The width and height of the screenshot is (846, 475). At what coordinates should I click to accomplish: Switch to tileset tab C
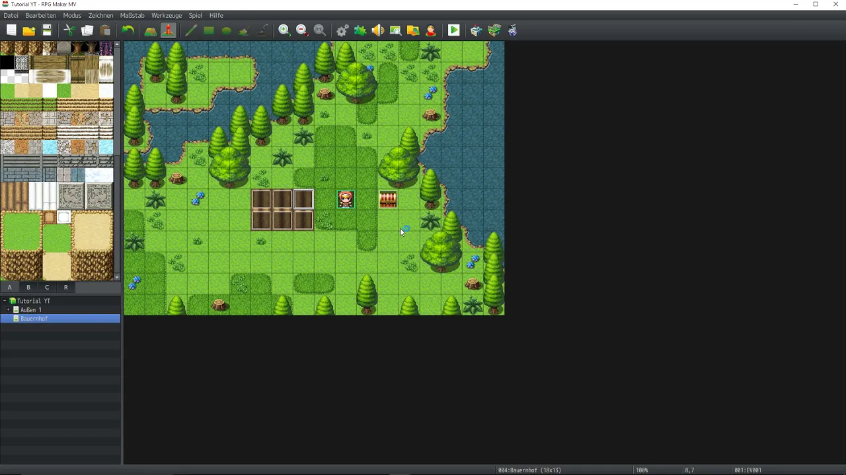pyautogui.click(x=47, y=287)
